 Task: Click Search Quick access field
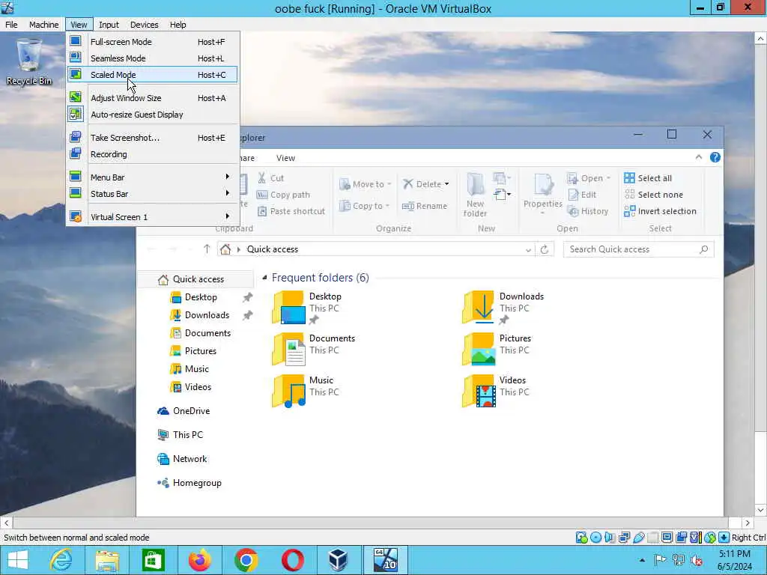(x=638, y=249)
